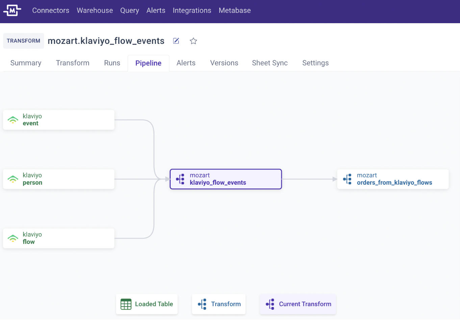This screenshot has height=320, width=460.
Task: Click wifi icon on klaviyo flow node
Action: [13, 238]
